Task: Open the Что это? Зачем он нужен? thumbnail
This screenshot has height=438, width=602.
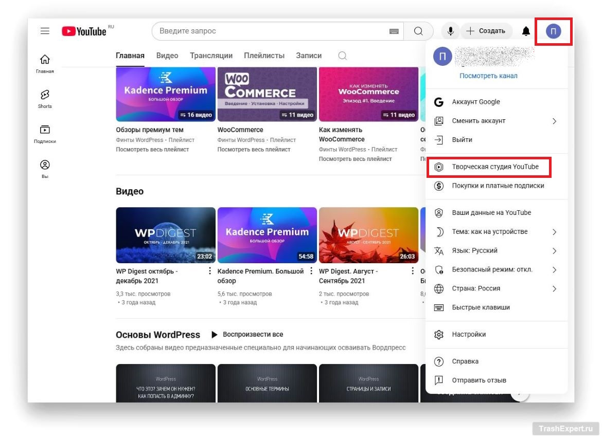Action: point(166,383)
